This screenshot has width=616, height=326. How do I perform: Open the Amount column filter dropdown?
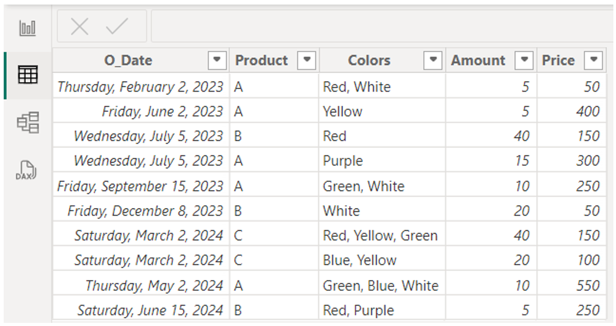524,61
